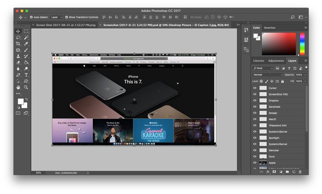Delete layer with trash icon
This screenshot has width=322, height=194.
300,172
